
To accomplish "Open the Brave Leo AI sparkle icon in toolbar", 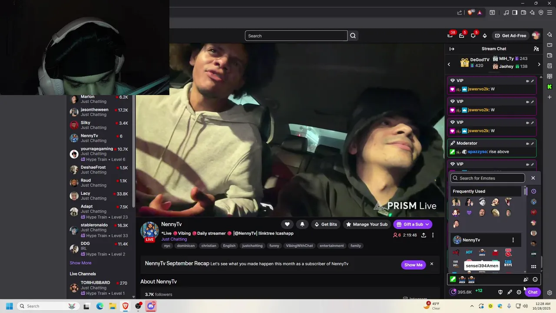I will pyautogui.click(x=532, y=13).
